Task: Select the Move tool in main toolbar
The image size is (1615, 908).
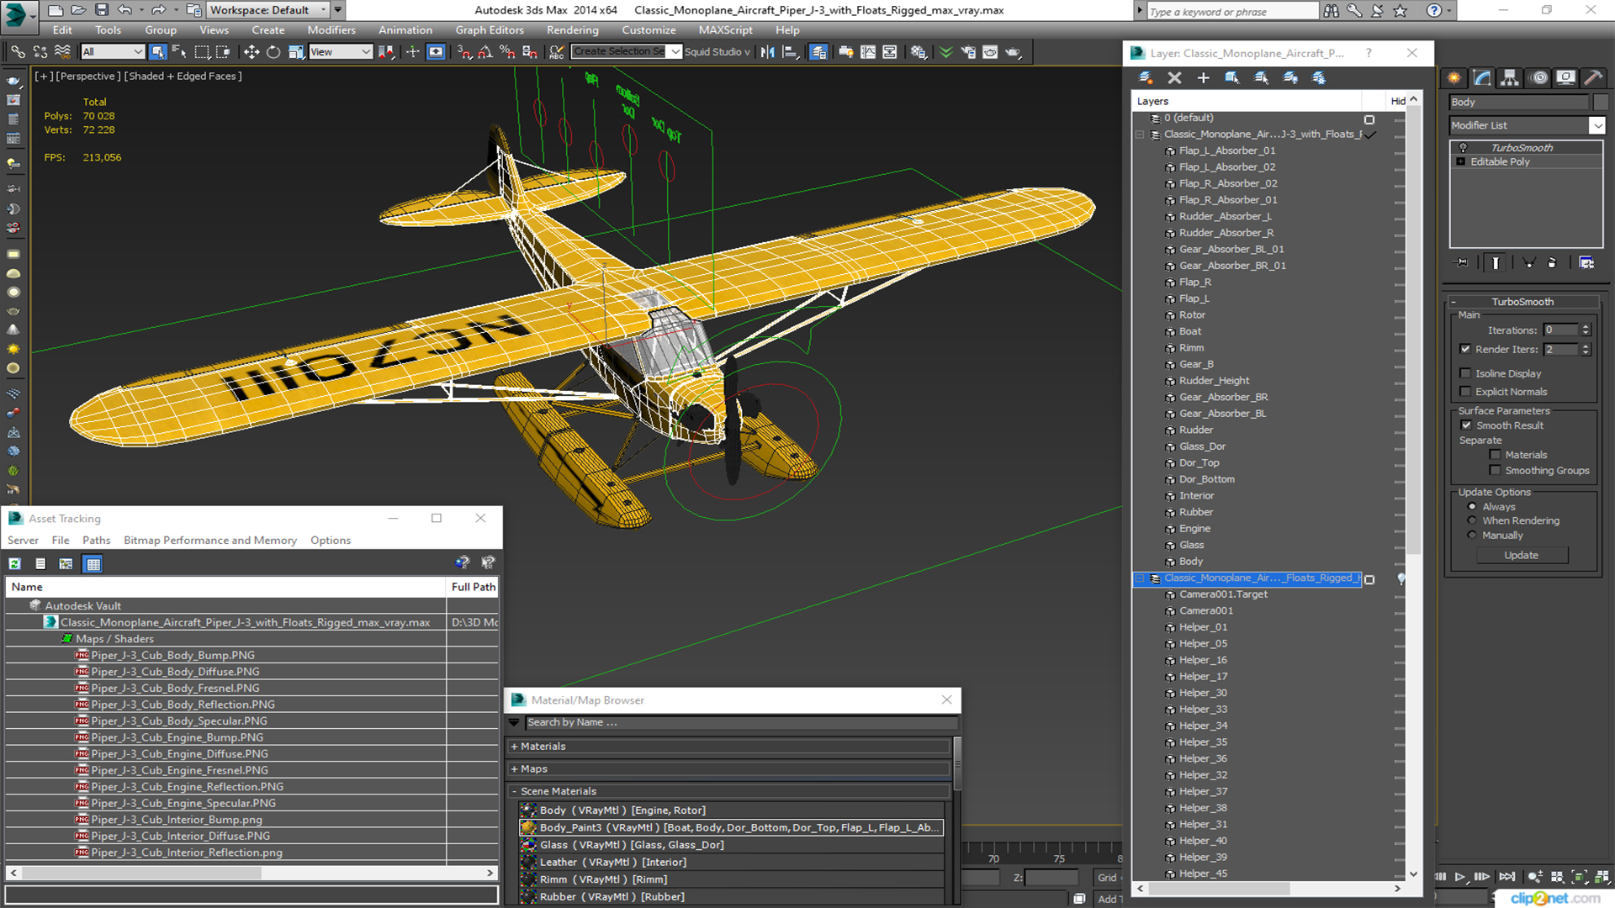Action: [x=251, y=52]
